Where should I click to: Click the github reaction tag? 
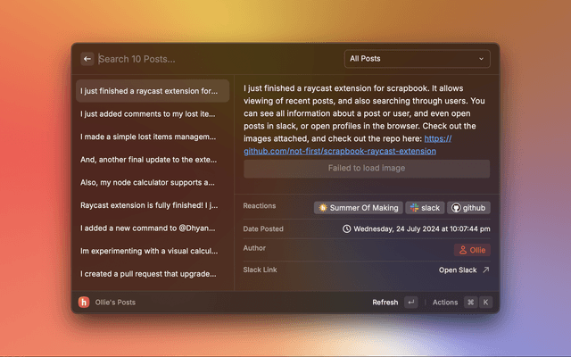(468, 207)
